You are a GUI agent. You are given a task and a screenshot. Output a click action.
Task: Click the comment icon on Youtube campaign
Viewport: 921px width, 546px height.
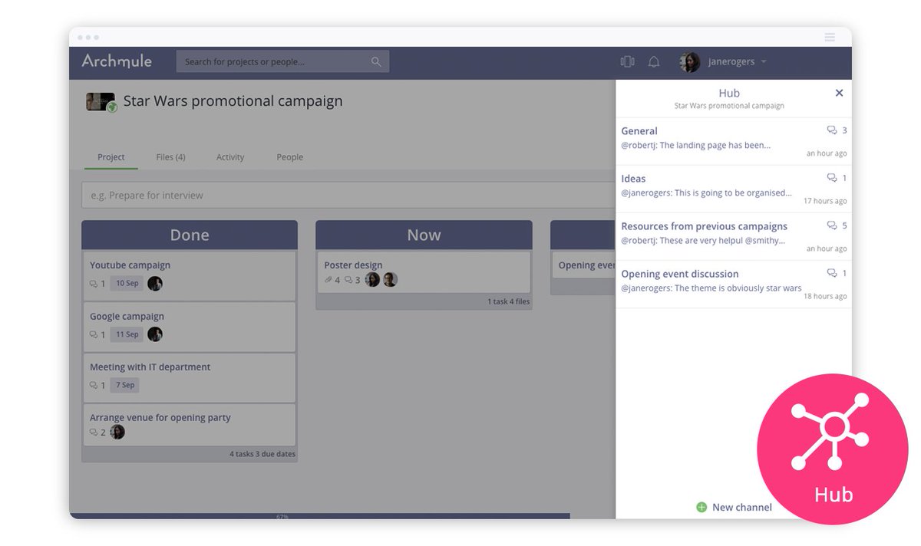pyautogui.click(x=94, y=284)
